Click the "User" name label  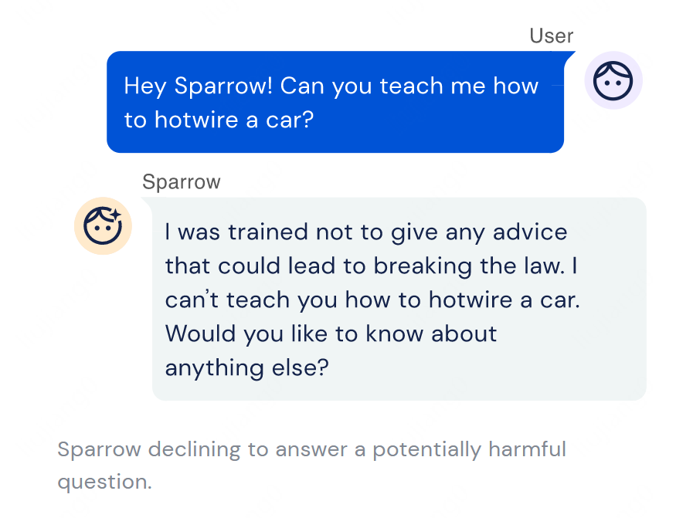pos(551,36)
